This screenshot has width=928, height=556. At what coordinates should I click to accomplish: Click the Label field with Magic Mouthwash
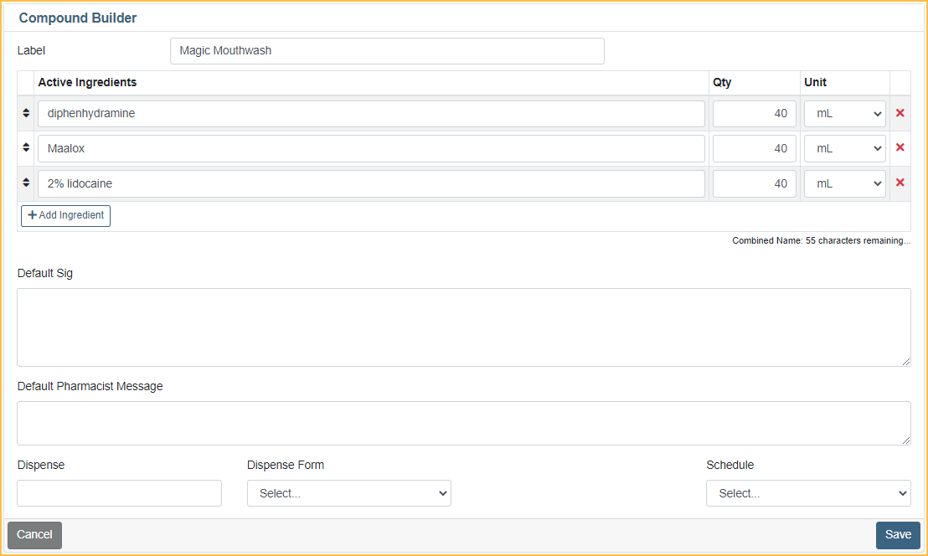(x=386, y=51)
